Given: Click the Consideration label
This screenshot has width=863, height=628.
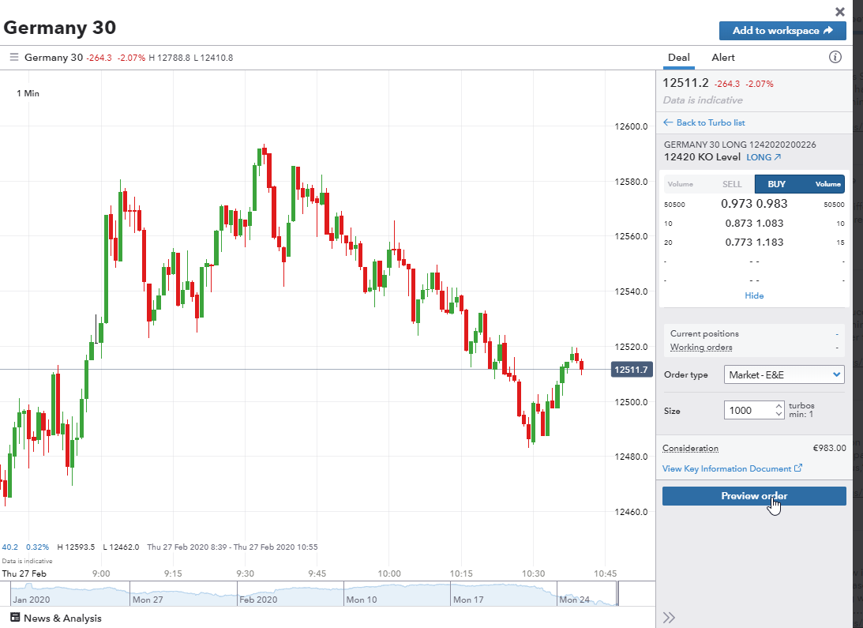Looking at the screenshot, I should (690, 449).
